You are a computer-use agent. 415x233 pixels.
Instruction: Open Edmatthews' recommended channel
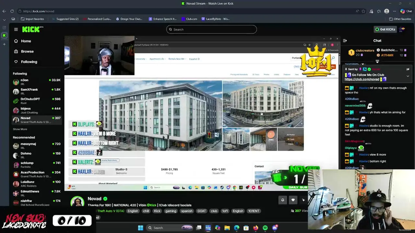tap(37, 193)
